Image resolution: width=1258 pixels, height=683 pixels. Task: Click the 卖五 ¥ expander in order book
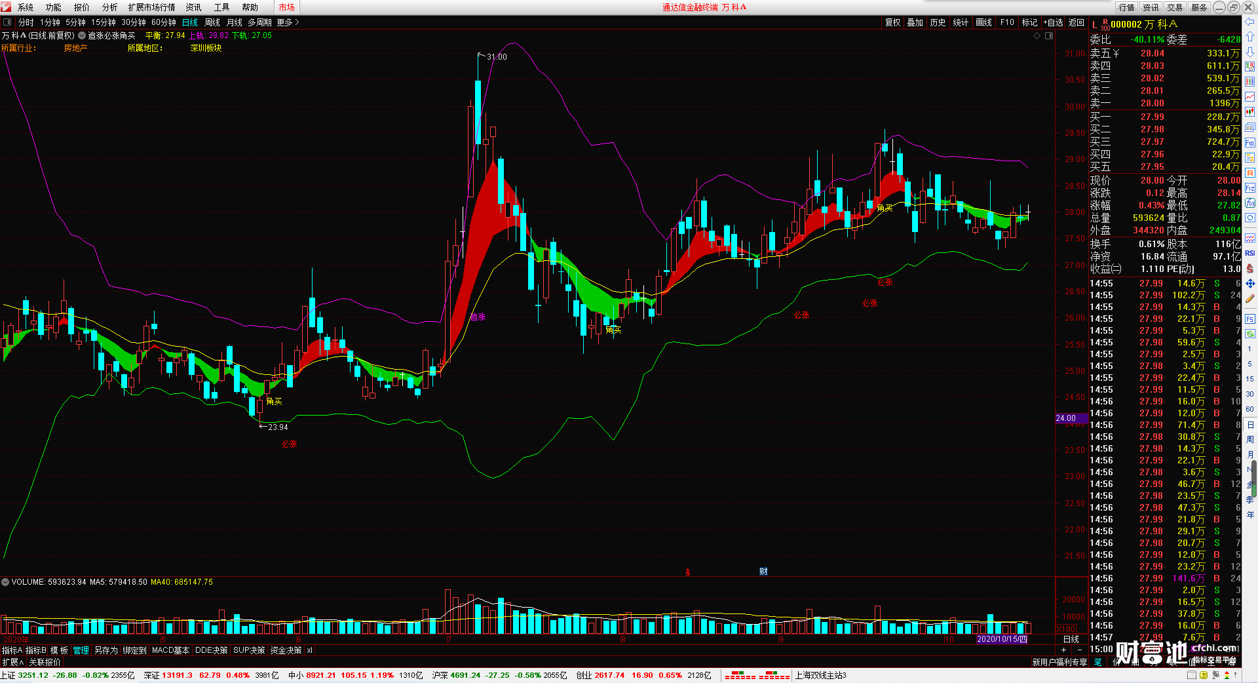click(1105, 53)
